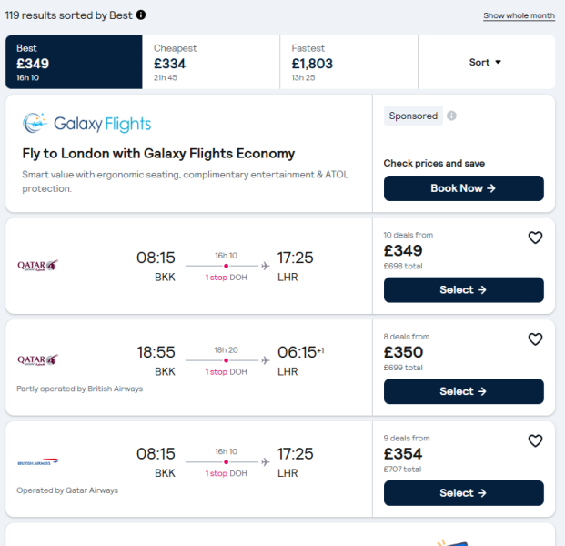Click the Galaxy Flights logo

tap(86, 124)
